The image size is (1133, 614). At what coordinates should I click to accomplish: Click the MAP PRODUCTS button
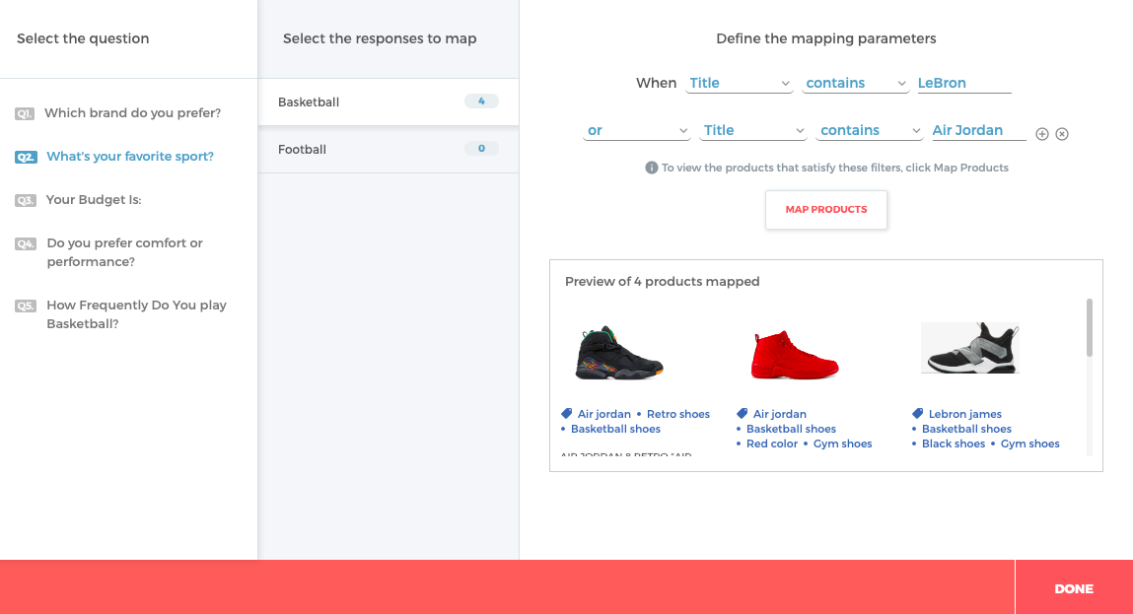(826, 210)
